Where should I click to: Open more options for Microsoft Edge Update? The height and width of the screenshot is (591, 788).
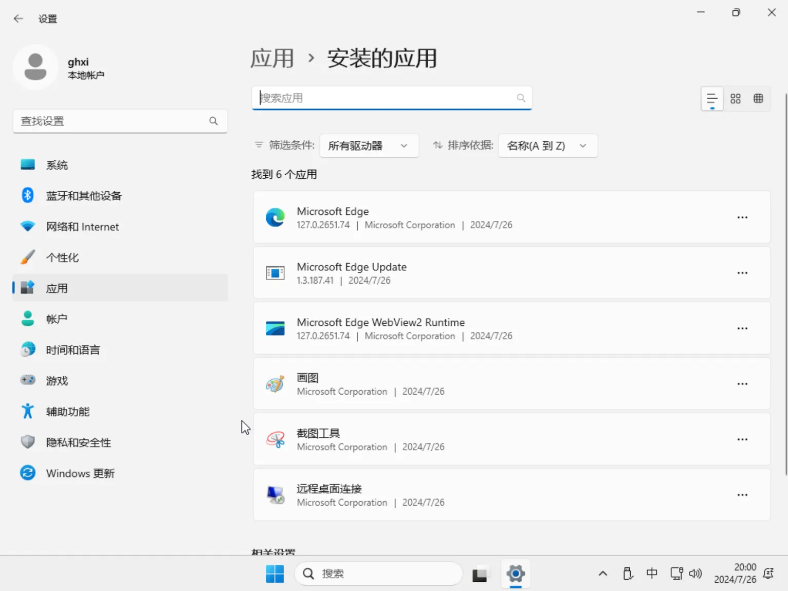click(742, 273)
